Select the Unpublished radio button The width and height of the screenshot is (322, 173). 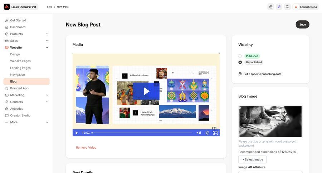(x=240, y=62)
